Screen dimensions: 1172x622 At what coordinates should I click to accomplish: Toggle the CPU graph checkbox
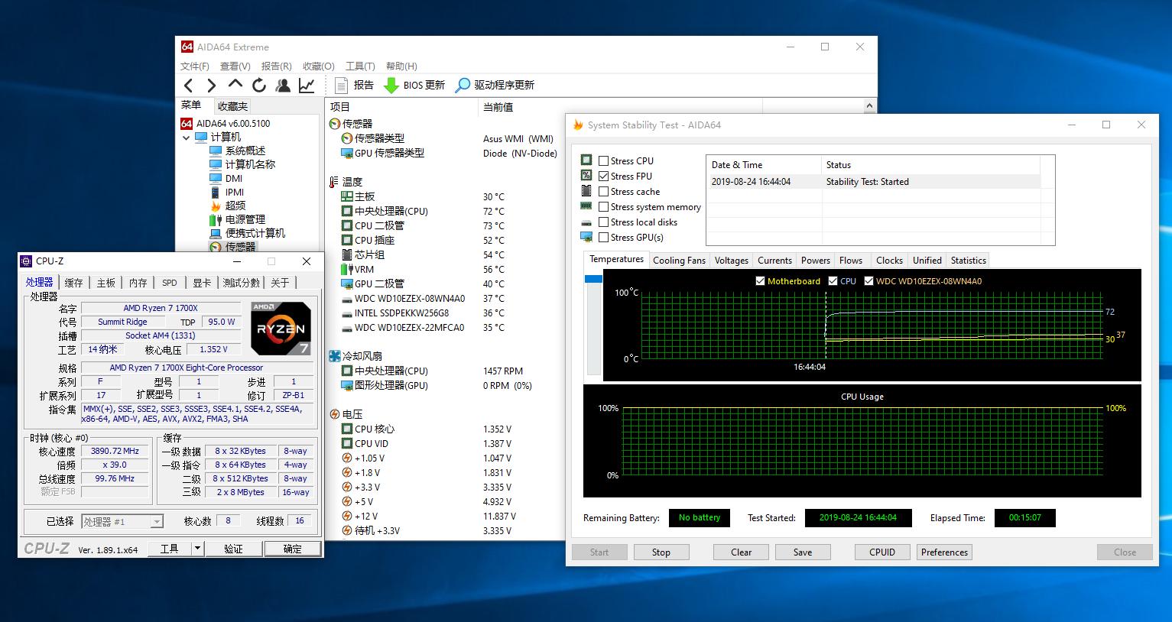833,280
